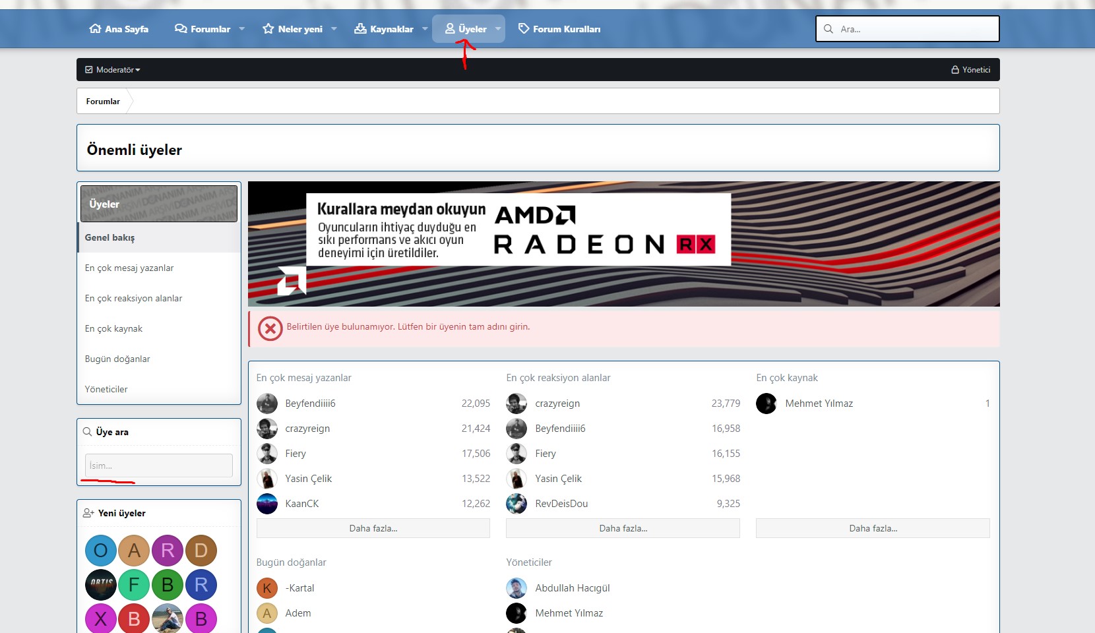Click green F avatar in Yeni üyeler
Screen dimensions: 1095x633
coord(135,585)
